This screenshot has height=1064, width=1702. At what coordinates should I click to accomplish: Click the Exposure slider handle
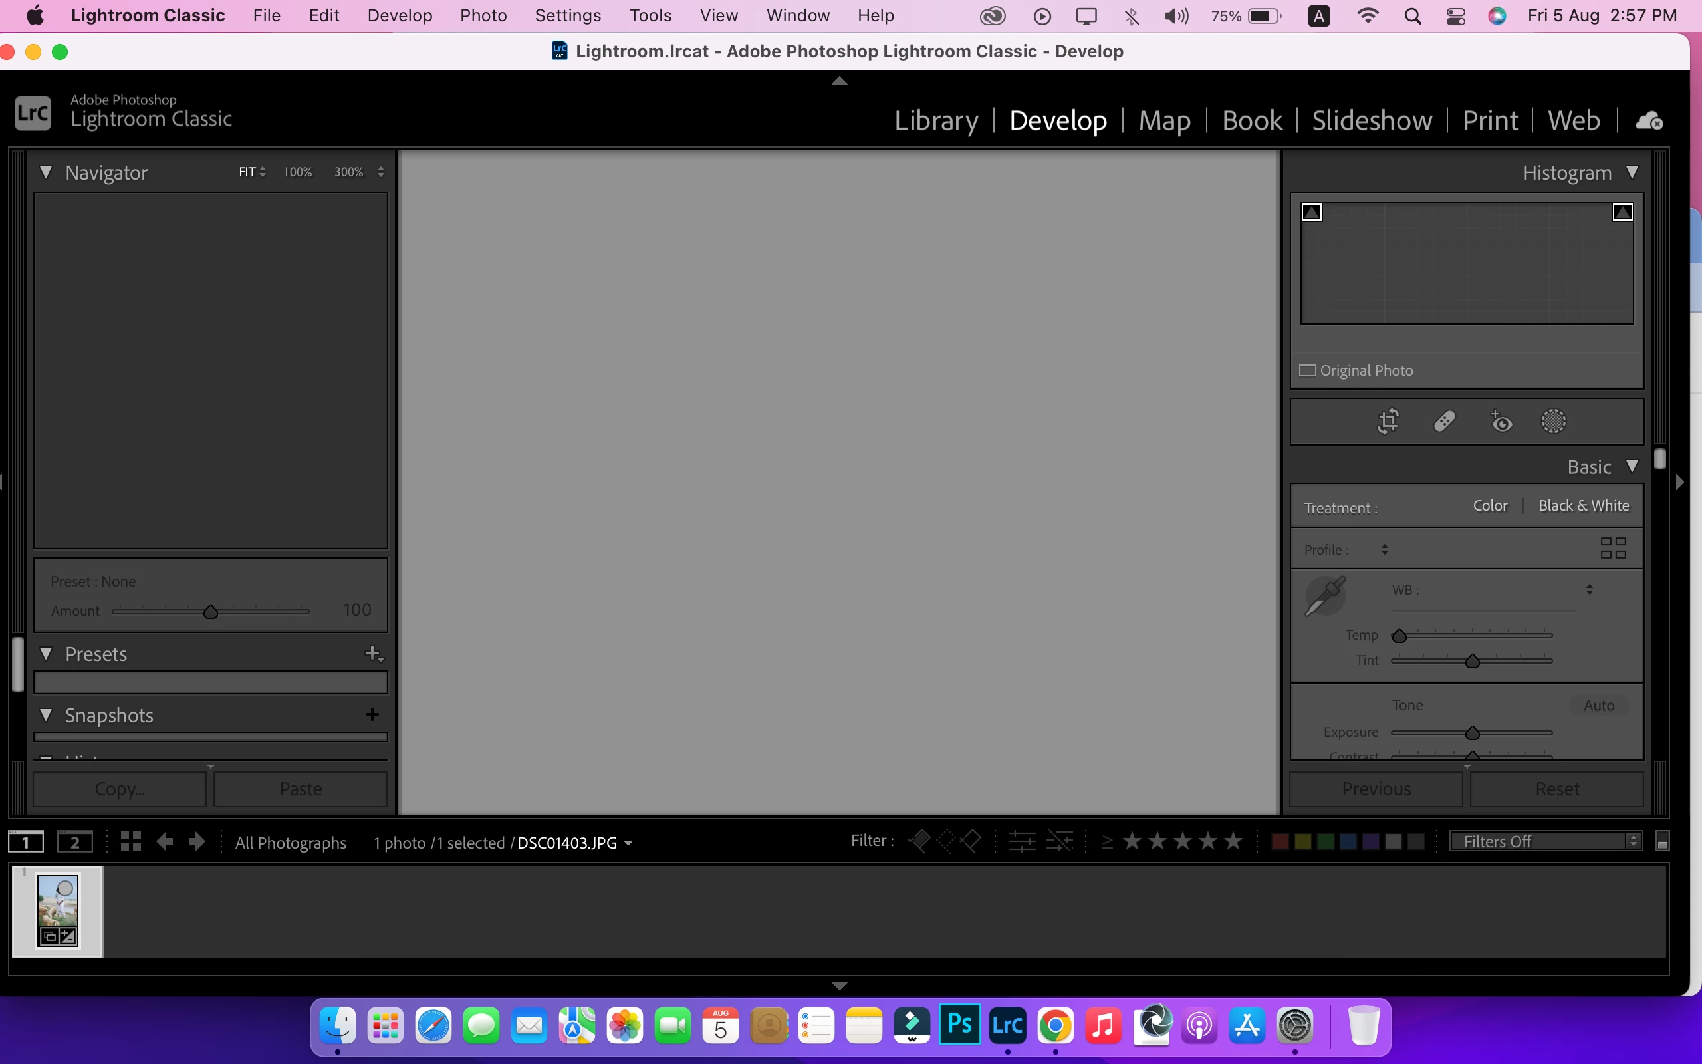click(x=1472, y=734)
